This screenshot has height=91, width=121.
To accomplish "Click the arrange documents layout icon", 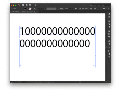I will point(30,5).
